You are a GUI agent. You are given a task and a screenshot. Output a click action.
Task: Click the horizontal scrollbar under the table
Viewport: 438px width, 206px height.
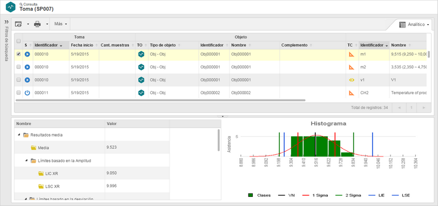point(160,100)
